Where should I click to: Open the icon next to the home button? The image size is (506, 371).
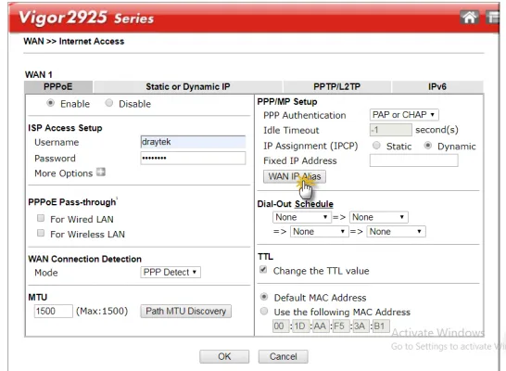point(493,17)
